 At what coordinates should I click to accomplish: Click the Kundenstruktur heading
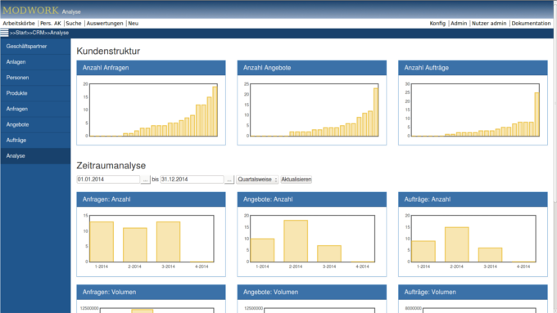pos(108,51)
